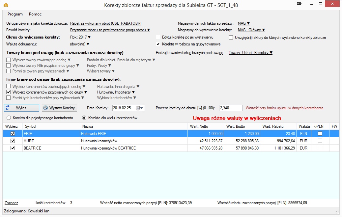Tick the ->PLN checkbox for HURT
Viewport: 342px width, 217px height.
320,141
